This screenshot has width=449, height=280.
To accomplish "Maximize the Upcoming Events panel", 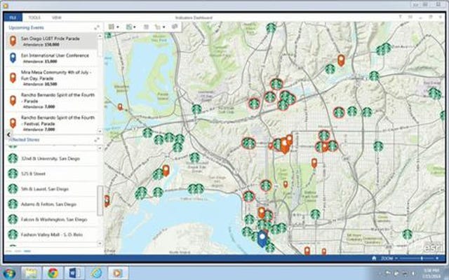I will (x=97, y=28).
